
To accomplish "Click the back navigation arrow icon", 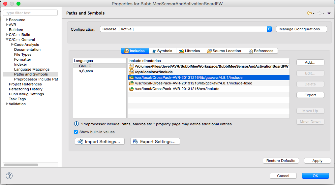I will pos(309,13).
